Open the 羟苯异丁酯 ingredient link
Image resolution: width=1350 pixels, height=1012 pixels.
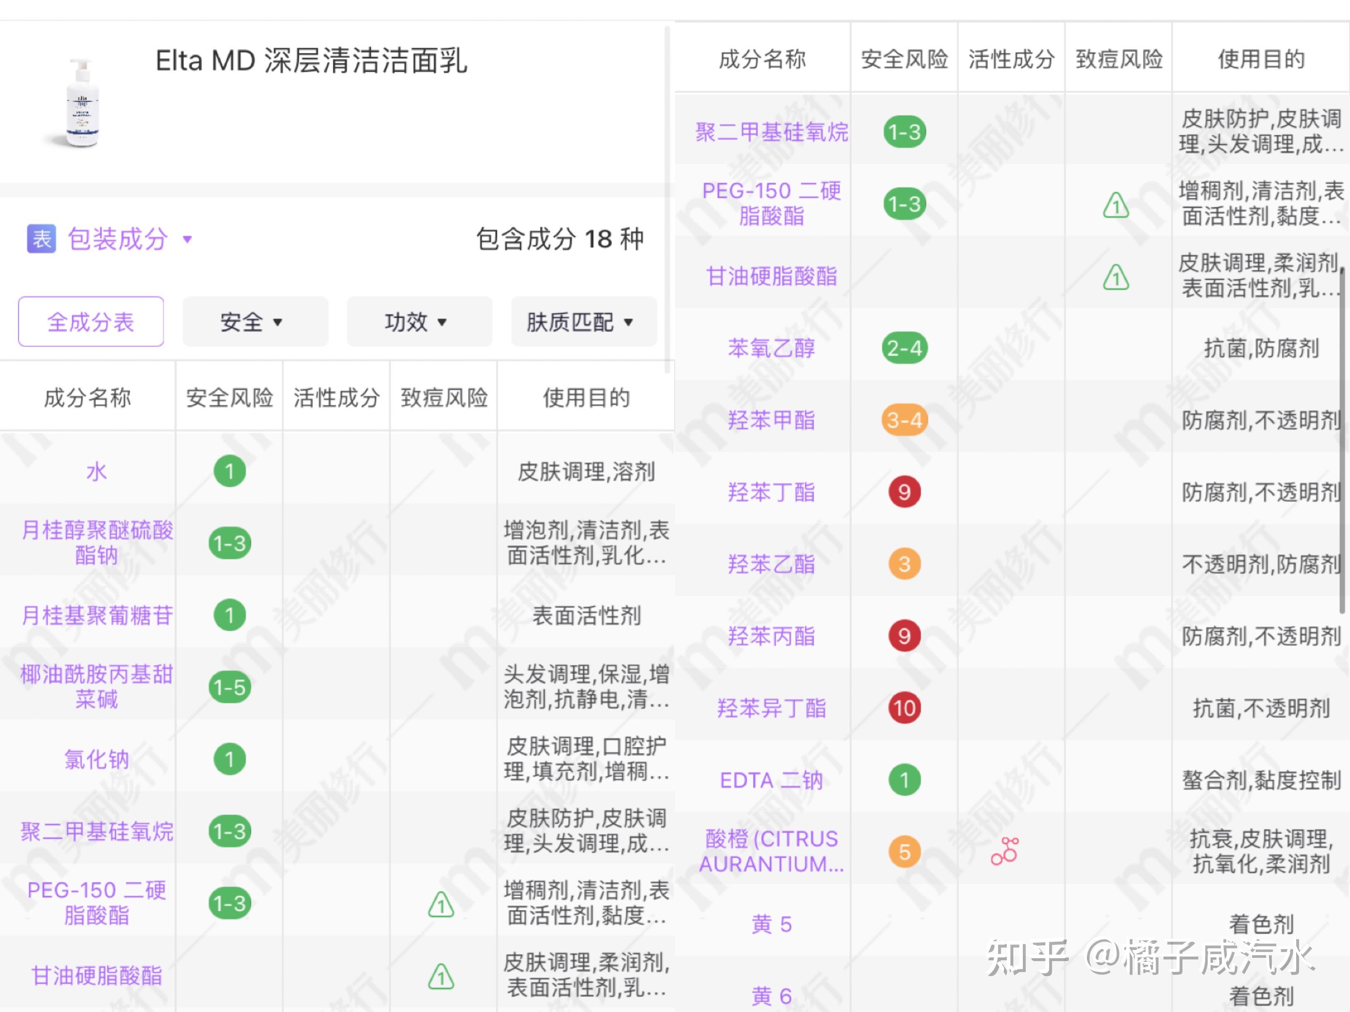[771, 708]
